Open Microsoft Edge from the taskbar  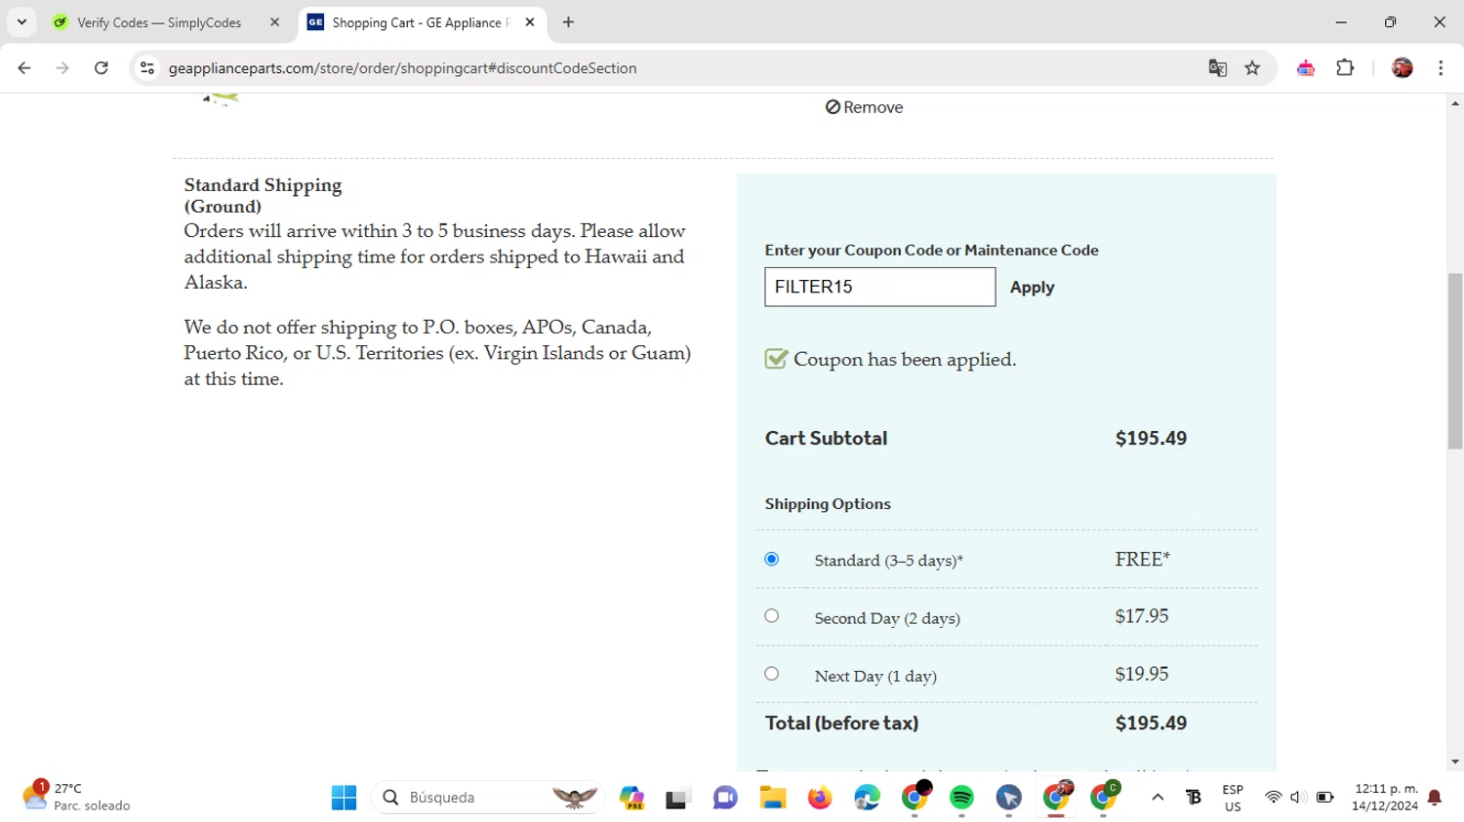(867, 798)
